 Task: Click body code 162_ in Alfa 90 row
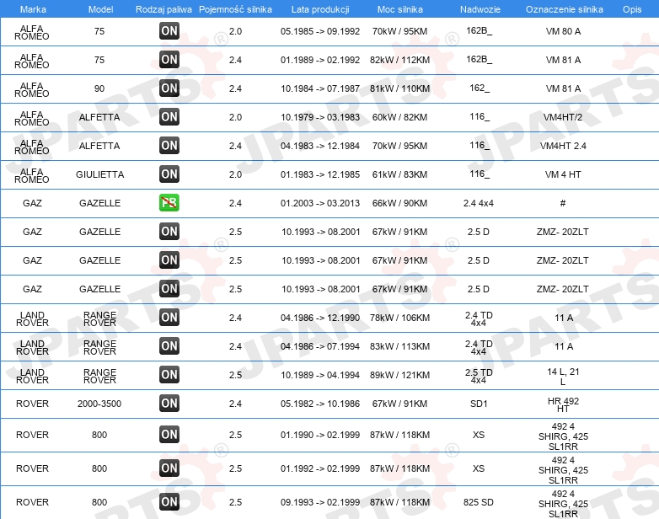coord(480,88)
